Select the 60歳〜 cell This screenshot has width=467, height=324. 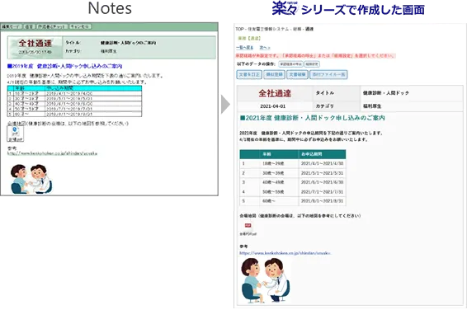point(279,201)
